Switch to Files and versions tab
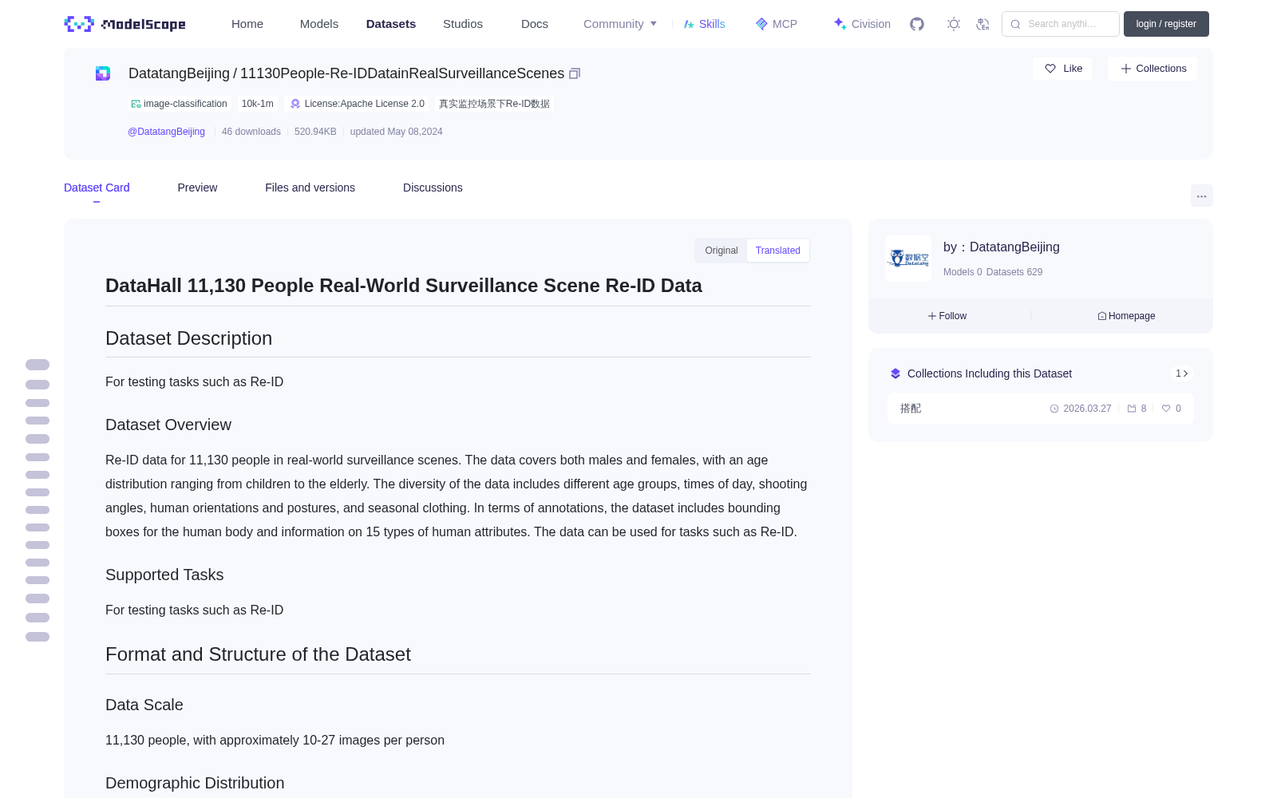This screenshot has height=798, width=1277. (x=310, y=188)
